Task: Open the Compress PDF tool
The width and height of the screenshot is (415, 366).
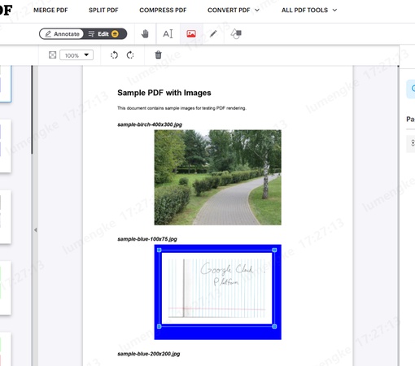Action: tap(163, 11)
